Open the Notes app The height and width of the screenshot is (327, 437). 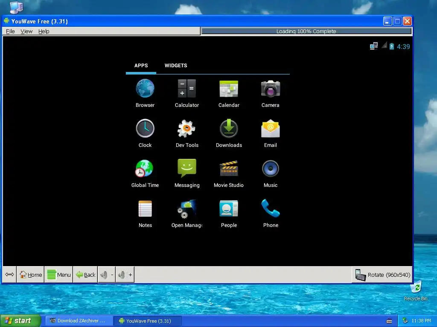[145, 213]
